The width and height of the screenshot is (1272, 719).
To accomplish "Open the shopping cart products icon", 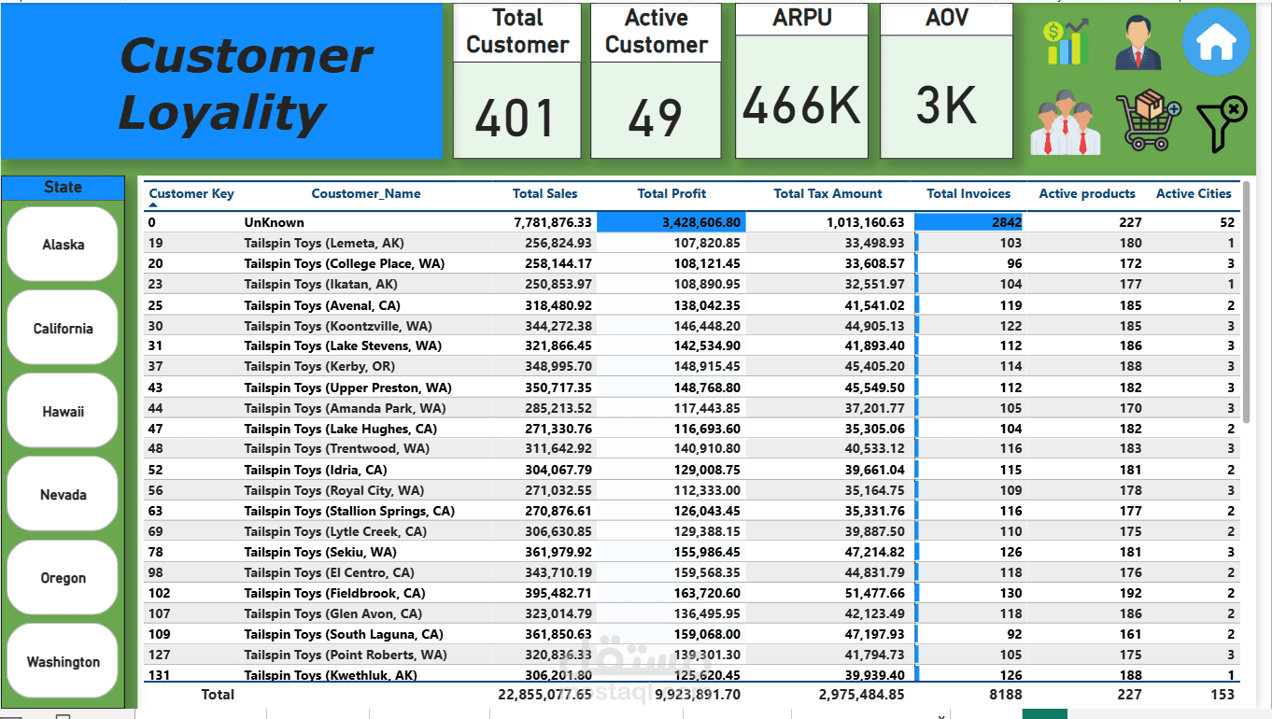I will click(x=1148, y=121).
